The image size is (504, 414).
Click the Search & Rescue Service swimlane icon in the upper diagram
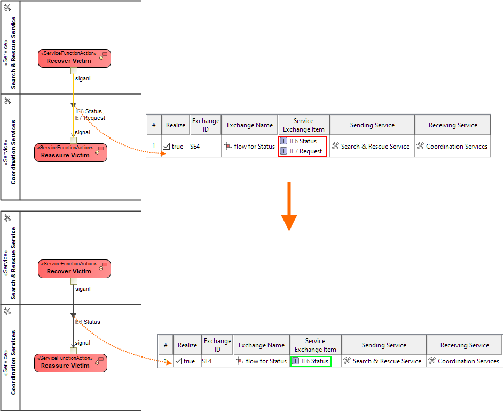pos(7,7)
